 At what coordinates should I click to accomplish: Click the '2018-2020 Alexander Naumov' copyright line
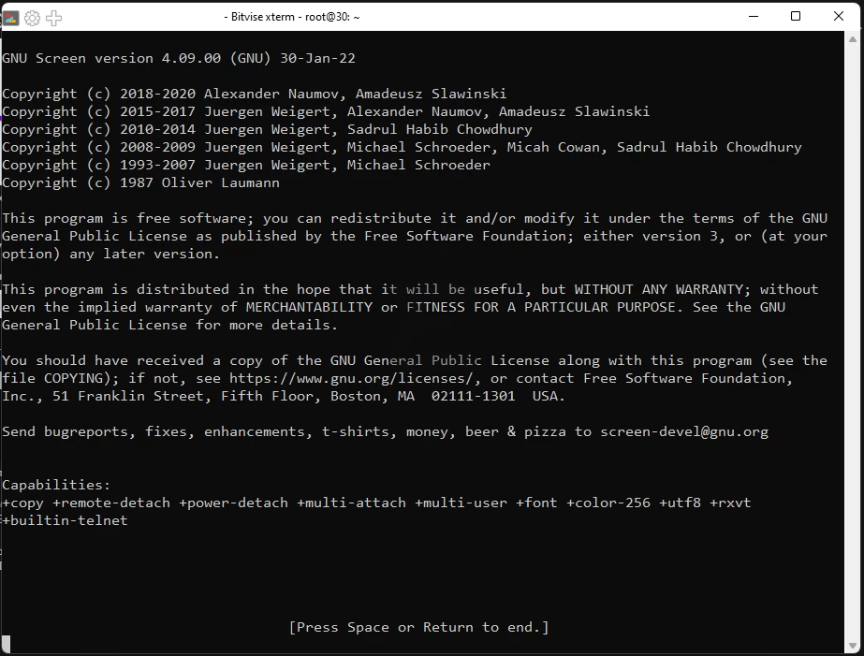pyautogui.click(x=254, y=95)
